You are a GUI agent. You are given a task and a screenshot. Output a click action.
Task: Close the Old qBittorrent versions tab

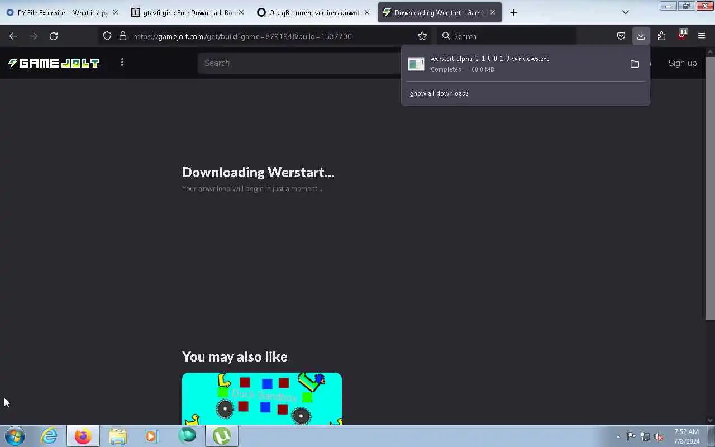(x=367, y=12)
